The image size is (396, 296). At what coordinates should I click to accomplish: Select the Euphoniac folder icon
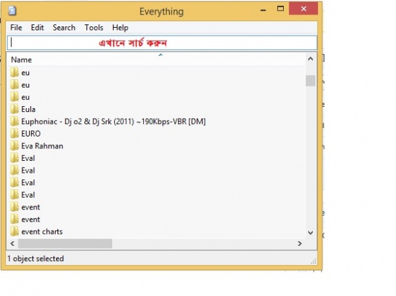15,121
